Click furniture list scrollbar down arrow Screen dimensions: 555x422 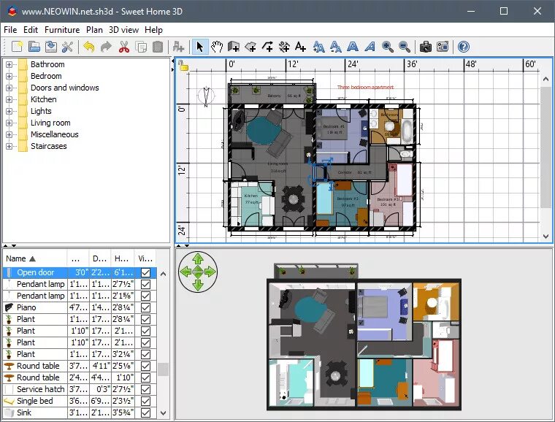coord(163,413)
